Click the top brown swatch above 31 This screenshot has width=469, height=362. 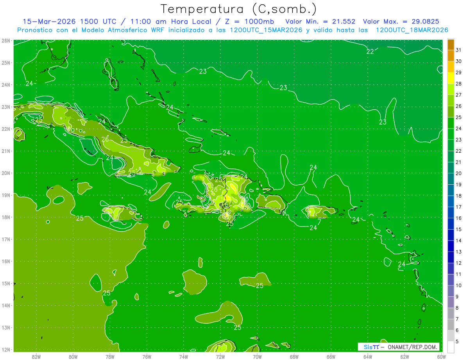(451, 45)
